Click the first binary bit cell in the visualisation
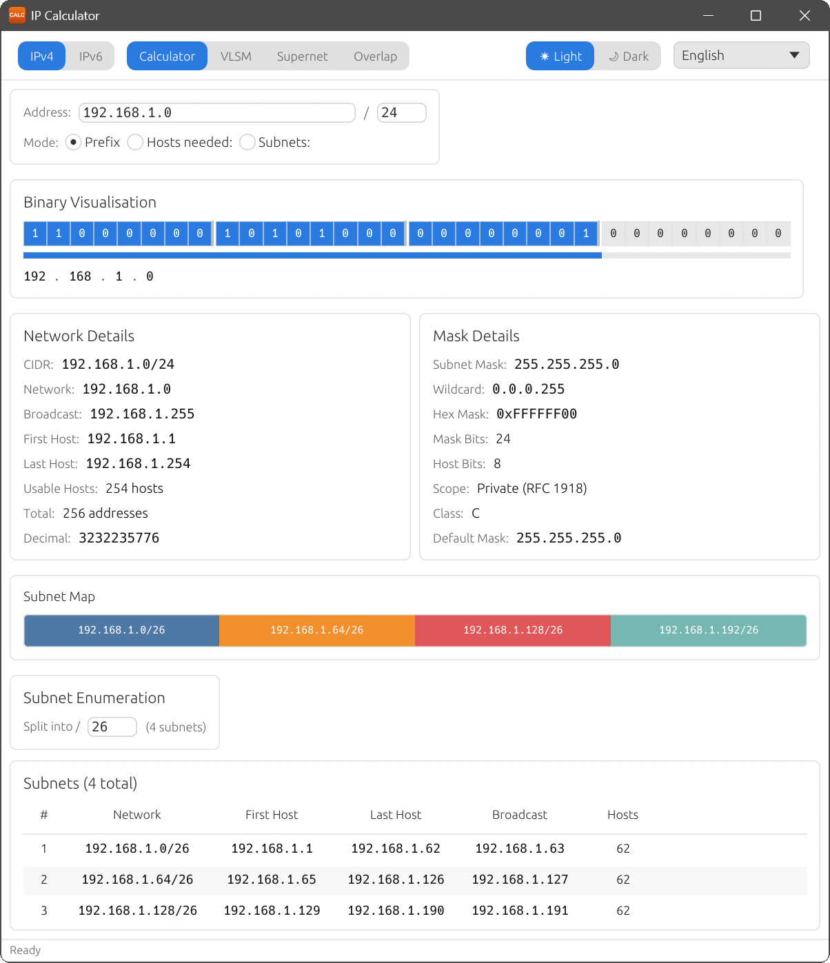Screen dimensions: 830x963 (x=34, y=233)
